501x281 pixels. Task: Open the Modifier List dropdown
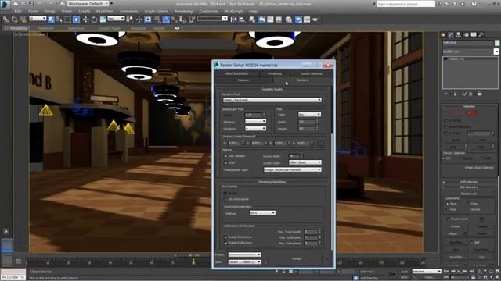(470, 52)
